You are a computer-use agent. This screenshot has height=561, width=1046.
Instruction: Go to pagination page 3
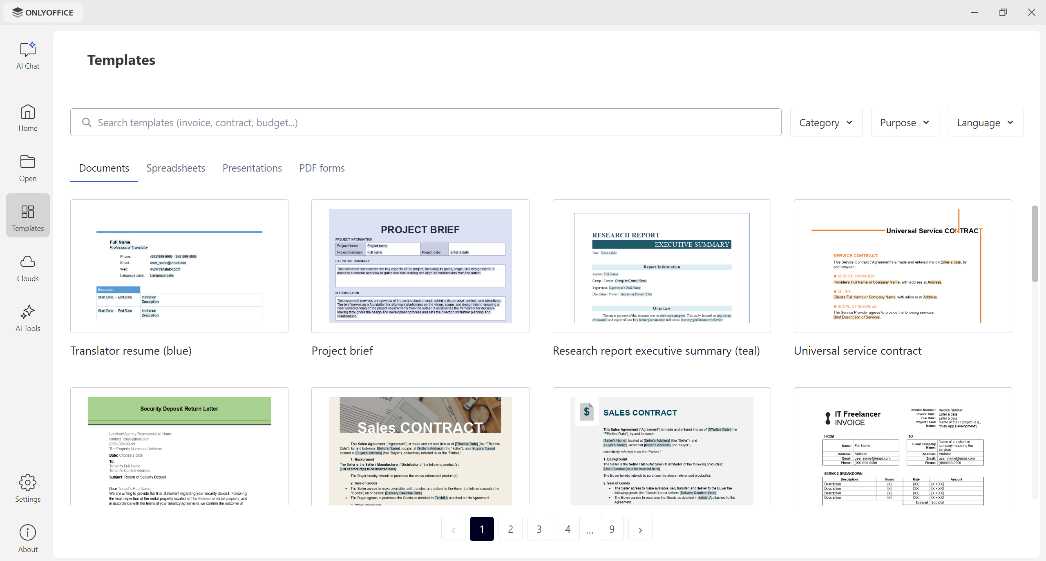[539, 529]
